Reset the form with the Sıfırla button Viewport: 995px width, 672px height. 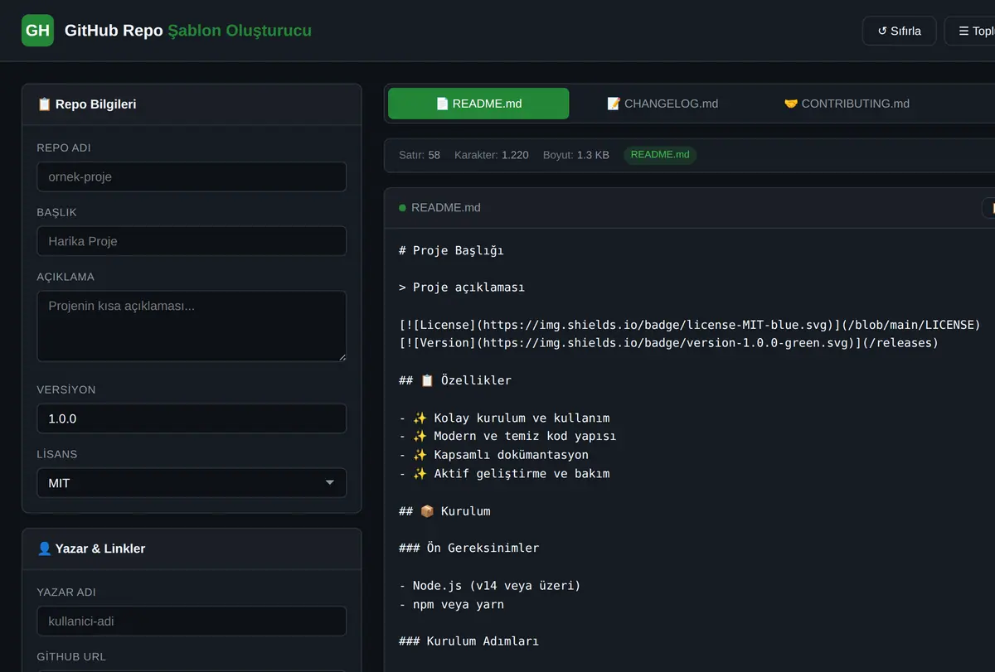click(x=900, y=31)
